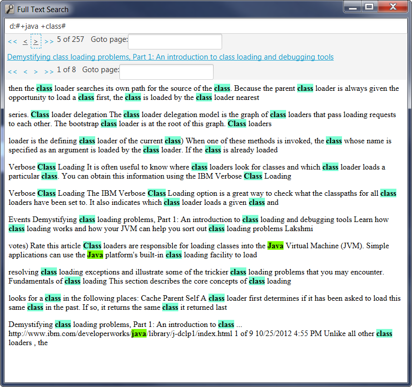Go to previous snippet page with lower '<' link

pyautogui.click(x=25, y=72)
